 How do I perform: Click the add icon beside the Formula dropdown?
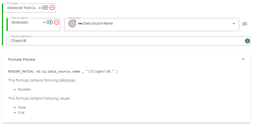tap(45, 8)
